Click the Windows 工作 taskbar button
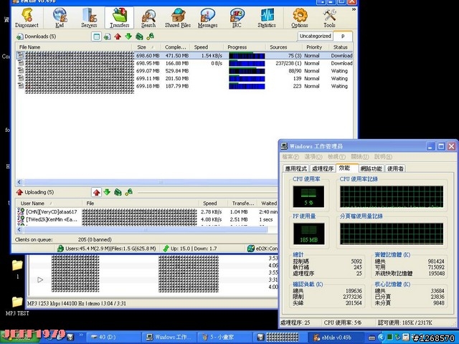This screenshot has height=344, width=459. 170,338
